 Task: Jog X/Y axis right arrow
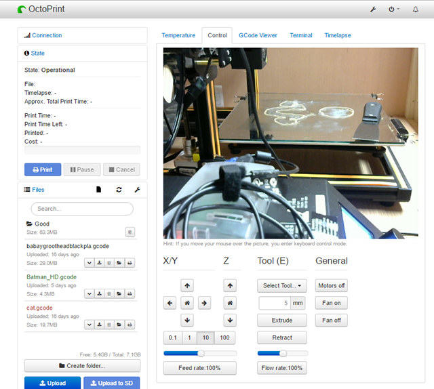pos(204,303)
